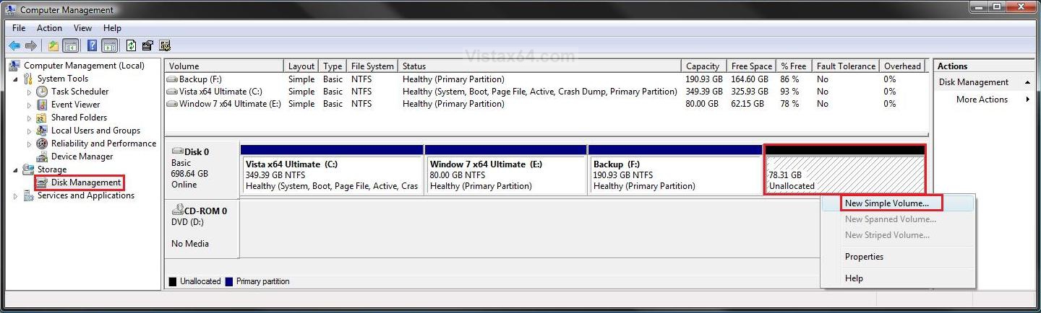
Task: Choose Properties from the context menu
Action: point(864,257)
